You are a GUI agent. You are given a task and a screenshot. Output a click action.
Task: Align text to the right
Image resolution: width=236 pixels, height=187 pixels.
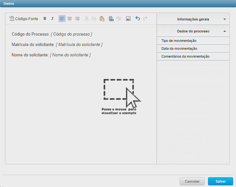pyautogui.click(x=77, y=19)
